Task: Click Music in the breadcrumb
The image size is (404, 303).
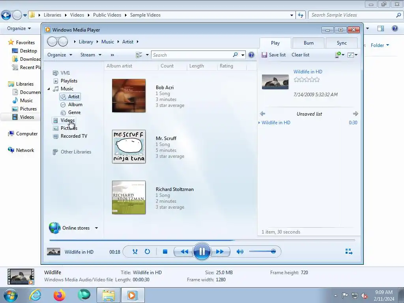Action: 107,42
